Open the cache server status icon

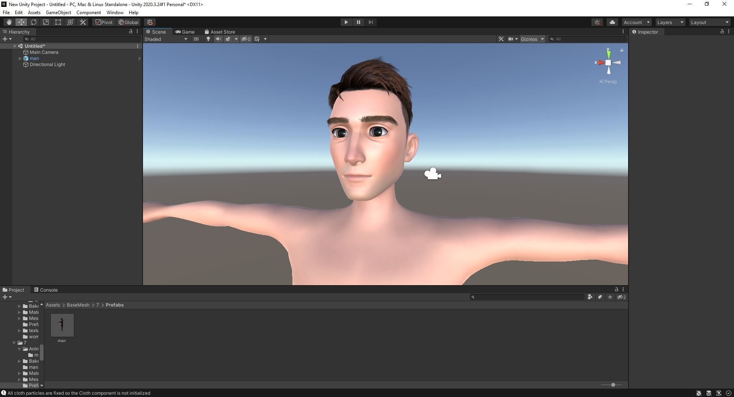[x=708, y=393]
